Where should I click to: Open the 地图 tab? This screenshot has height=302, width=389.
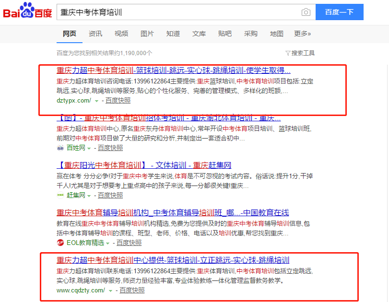(x=277, y=34)
